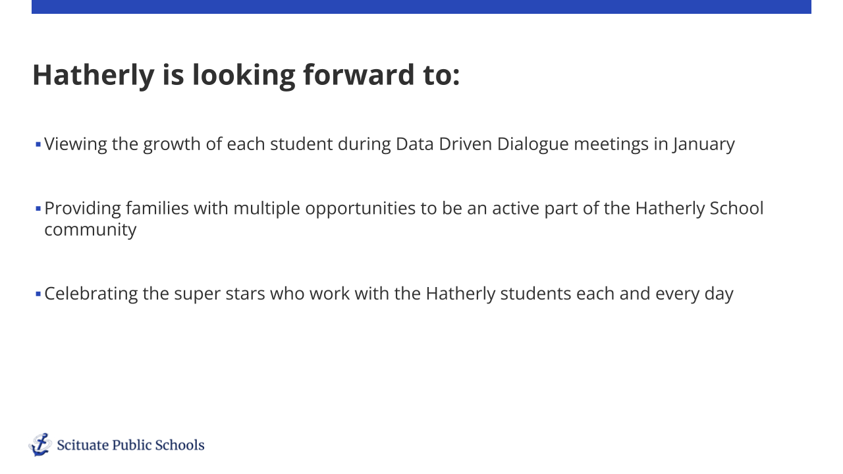Click the word 'community' on wrapped line
The width and height of the screenshot is (843, 474).
tap(90, 230)
